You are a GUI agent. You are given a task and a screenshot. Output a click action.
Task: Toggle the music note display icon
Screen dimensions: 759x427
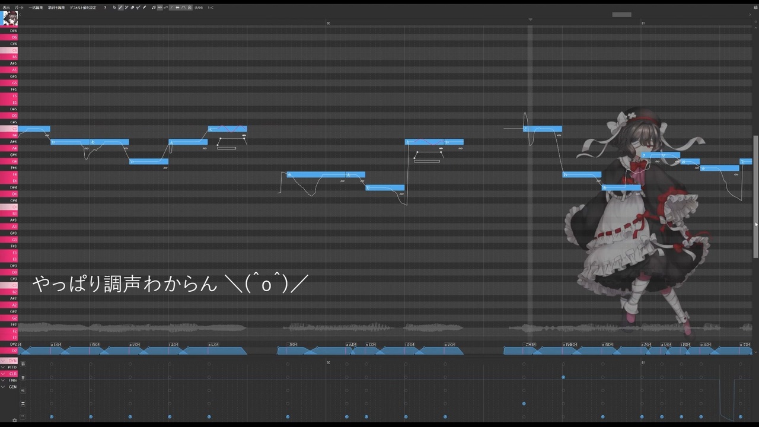tap(154, 8)
